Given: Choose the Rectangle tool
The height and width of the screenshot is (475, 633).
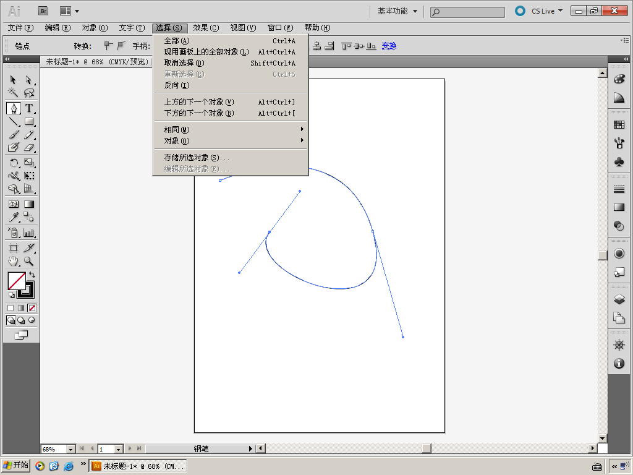Looking at the screenshot, I should (x=28, y=122).
